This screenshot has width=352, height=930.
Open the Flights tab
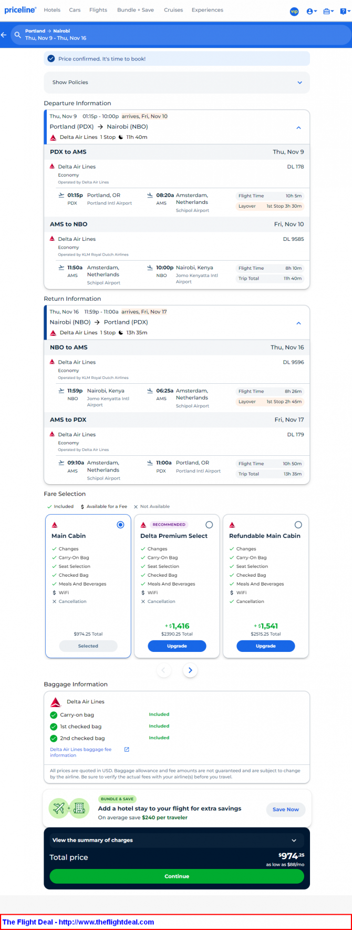pyautogui.click(x=98, y=10)
